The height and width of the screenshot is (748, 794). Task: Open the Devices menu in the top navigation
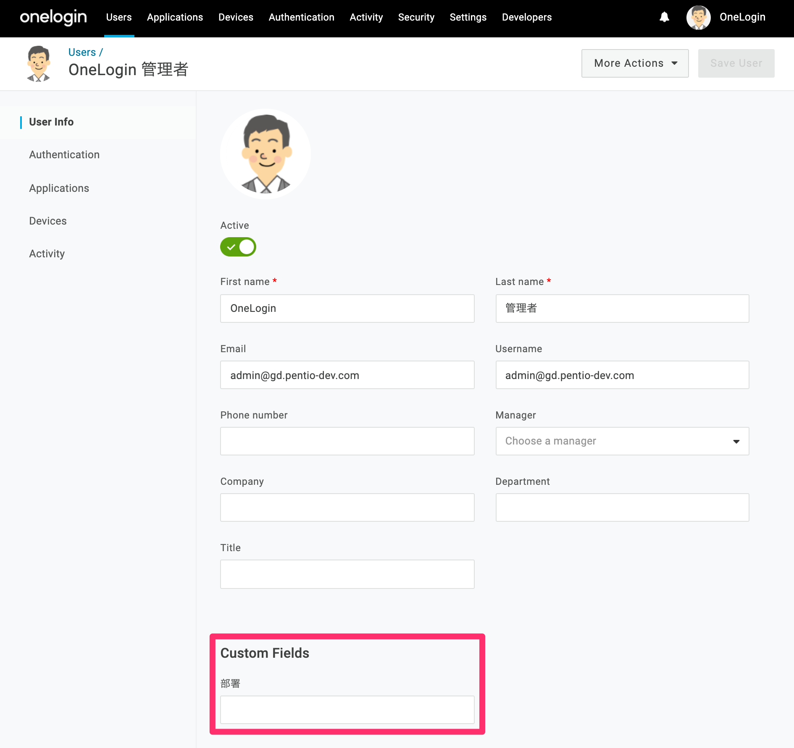[x=236, y=17]
